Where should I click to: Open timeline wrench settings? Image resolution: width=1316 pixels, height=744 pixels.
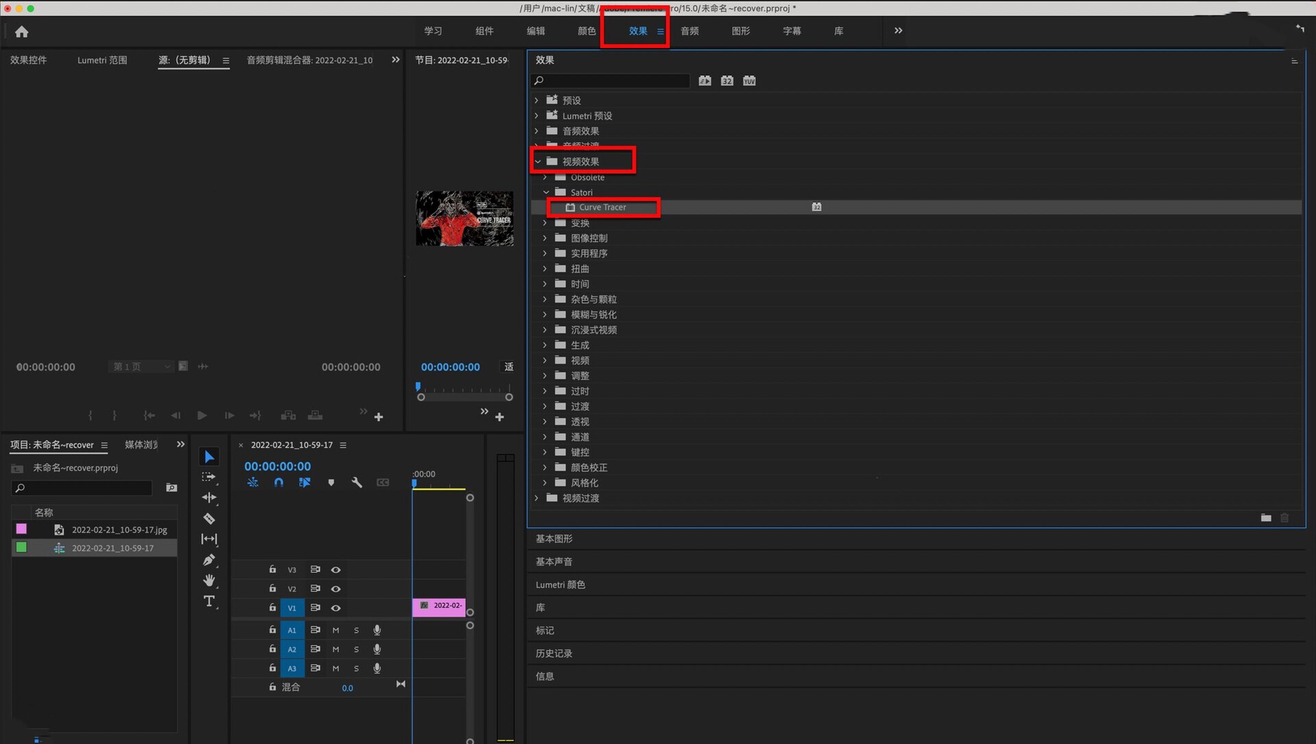pyautogui.click(x=356, y=482)
